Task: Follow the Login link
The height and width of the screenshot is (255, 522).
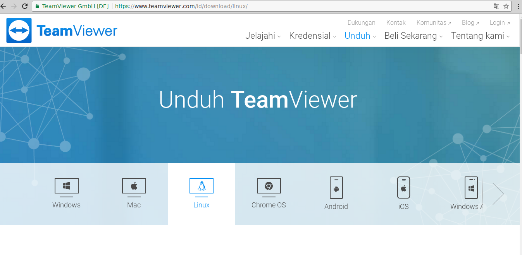Action: 497,22
